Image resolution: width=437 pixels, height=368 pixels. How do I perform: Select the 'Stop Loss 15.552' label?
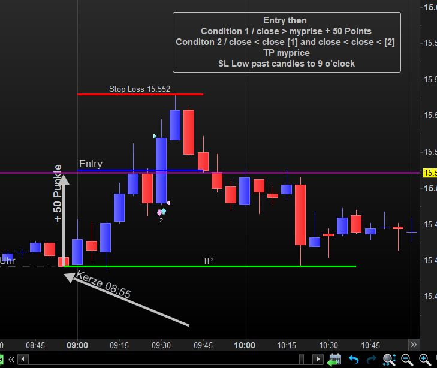click(x=140, y=89)
